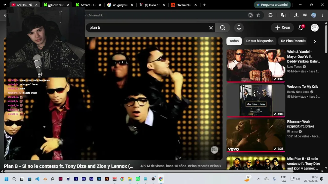Open the YouTube account avatar menu
The image size is (328, 184).
(x=315, y=28)
